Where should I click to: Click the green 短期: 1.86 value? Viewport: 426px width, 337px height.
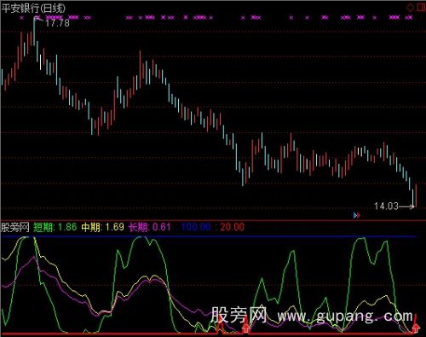point(55,227)
